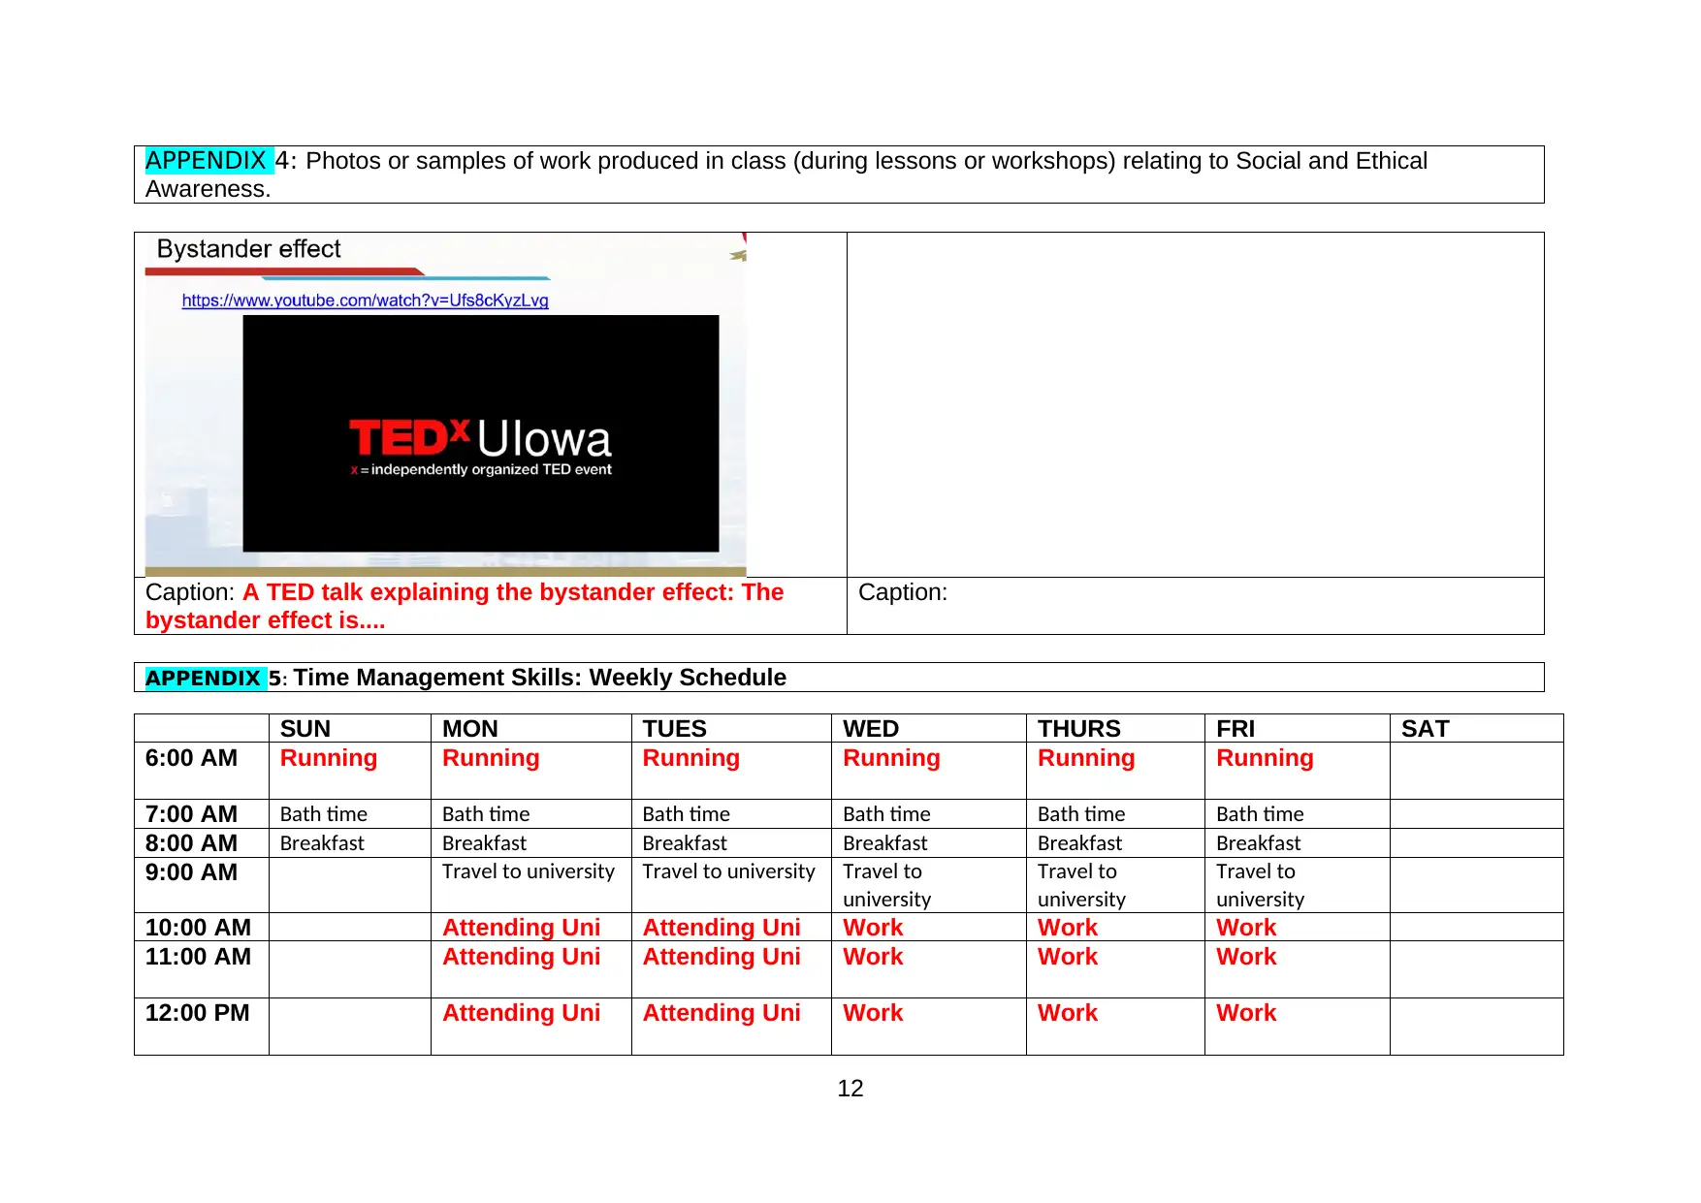Click Travel to university in FRI column
Viewport: 1701px width, 1203px height.
coord(1260,885)
